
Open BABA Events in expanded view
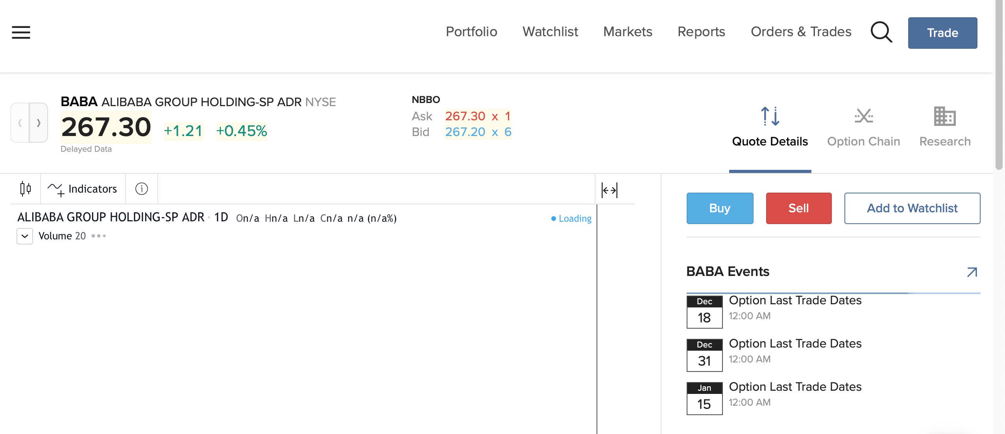pos(972,272)
